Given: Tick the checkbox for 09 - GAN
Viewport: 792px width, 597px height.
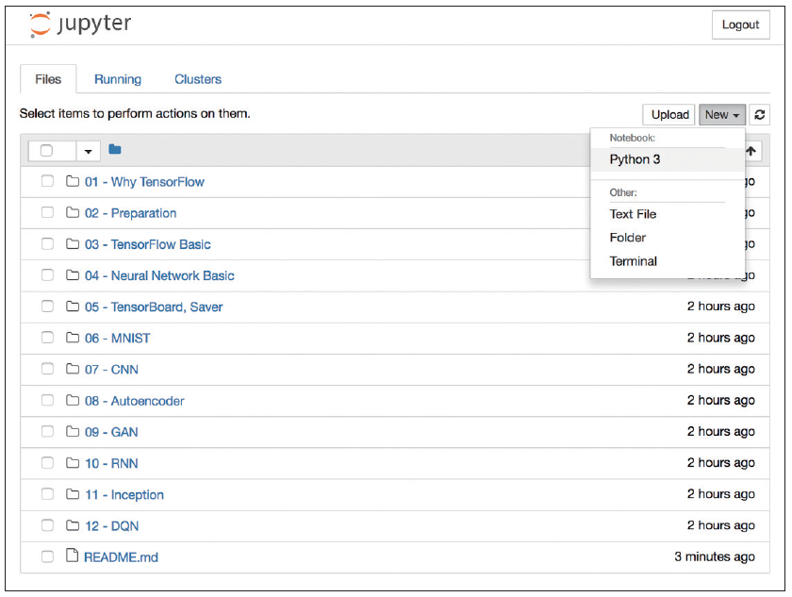Looking at the screenshot, I should (x=47, y=431).
